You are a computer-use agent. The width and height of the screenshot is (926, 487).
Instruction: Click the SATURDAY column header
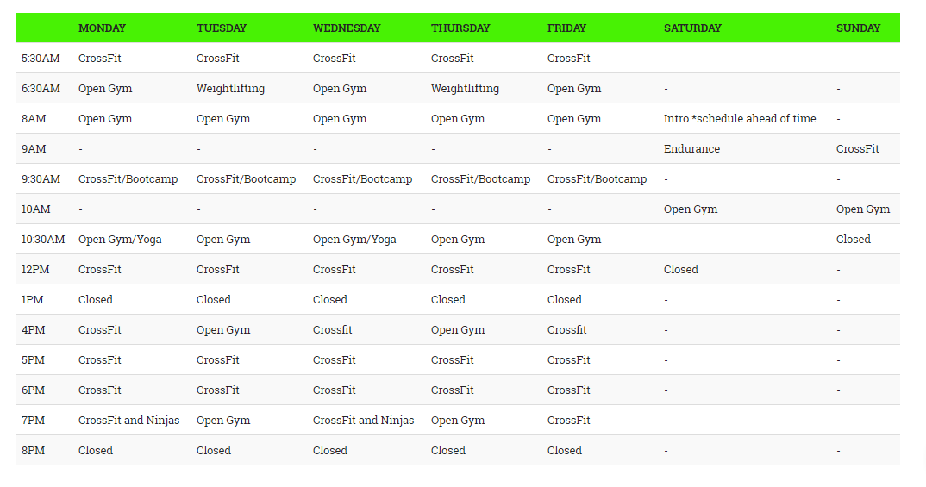point(692,28)
